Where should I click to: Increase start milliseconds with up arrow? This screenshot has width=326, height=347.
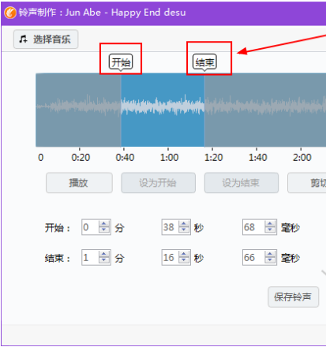[270, 224]
